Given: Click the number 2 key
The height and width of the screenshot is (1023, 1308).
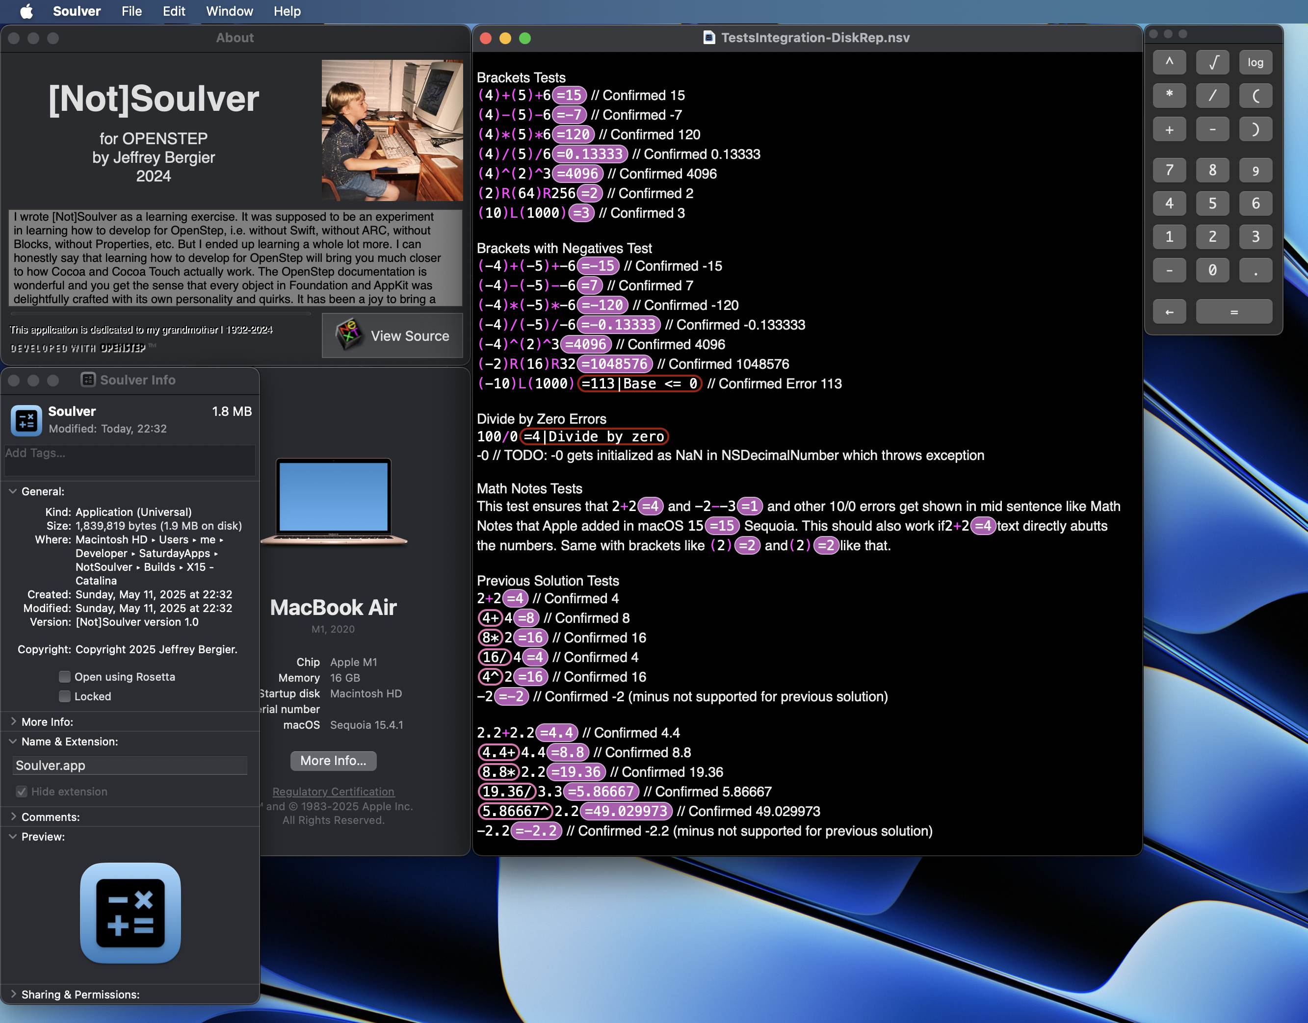Looking at the screenshot, I should [1212, 236].
